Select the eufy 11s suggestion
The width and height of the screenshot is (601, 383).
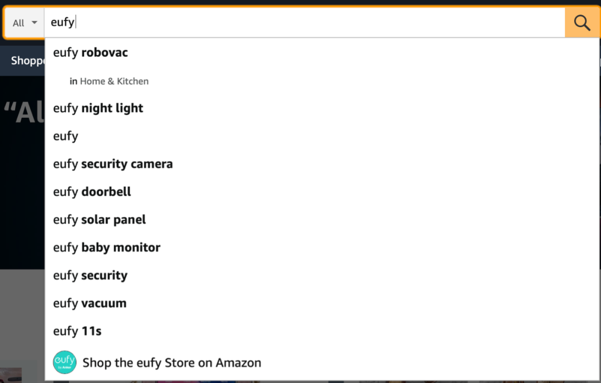(322, 331)
